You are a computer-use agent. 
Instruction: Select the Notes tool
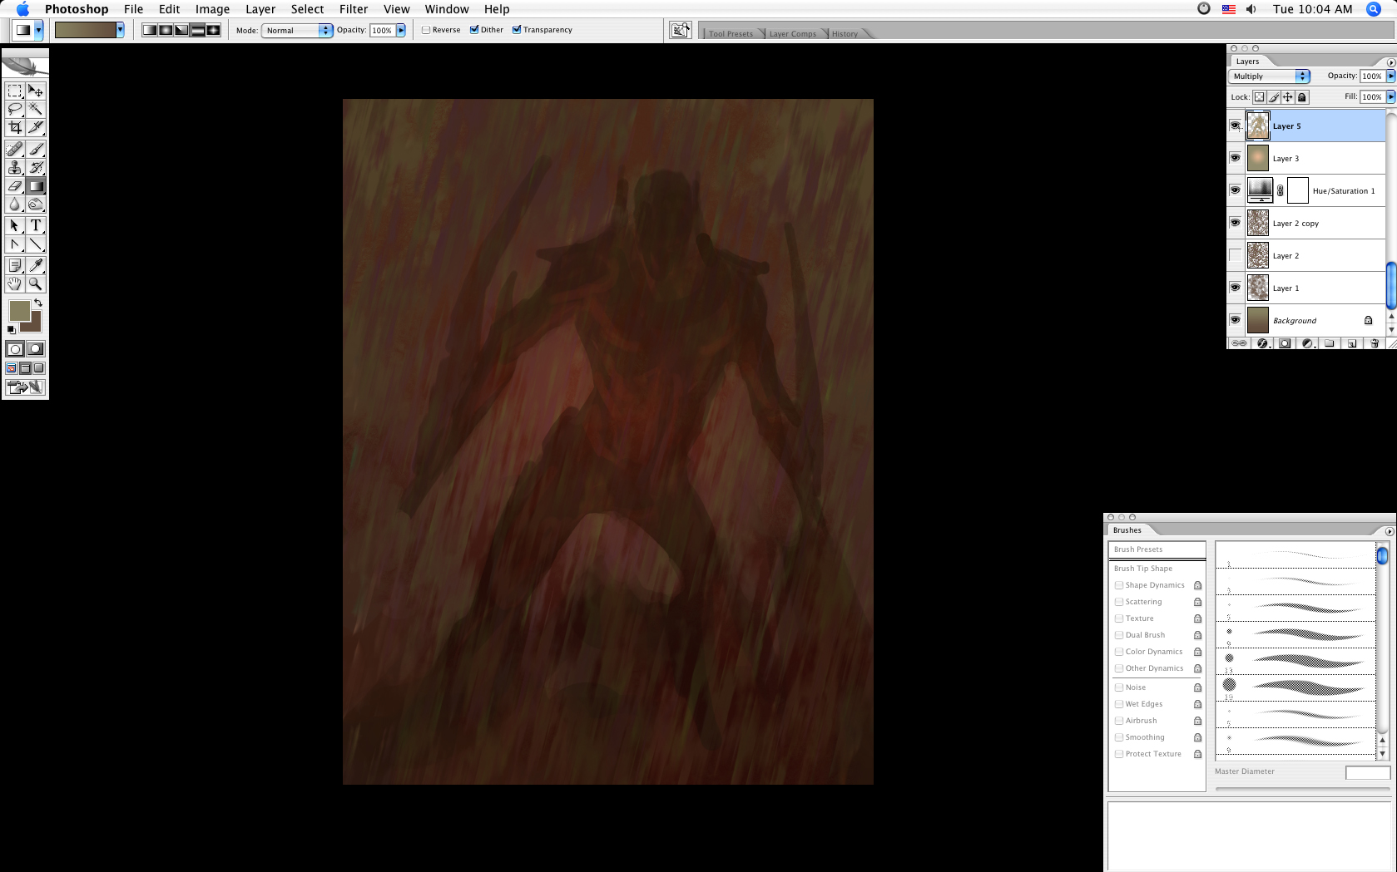(15, 265)
